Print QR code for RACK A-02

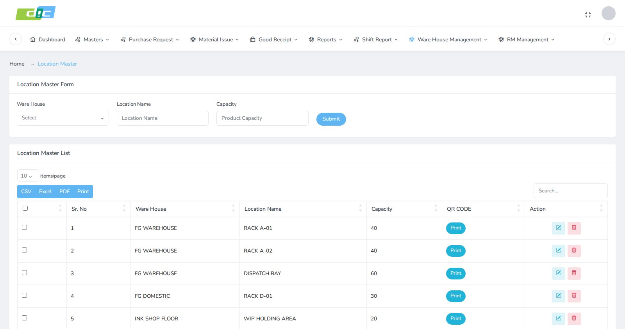tap(456, 251)
